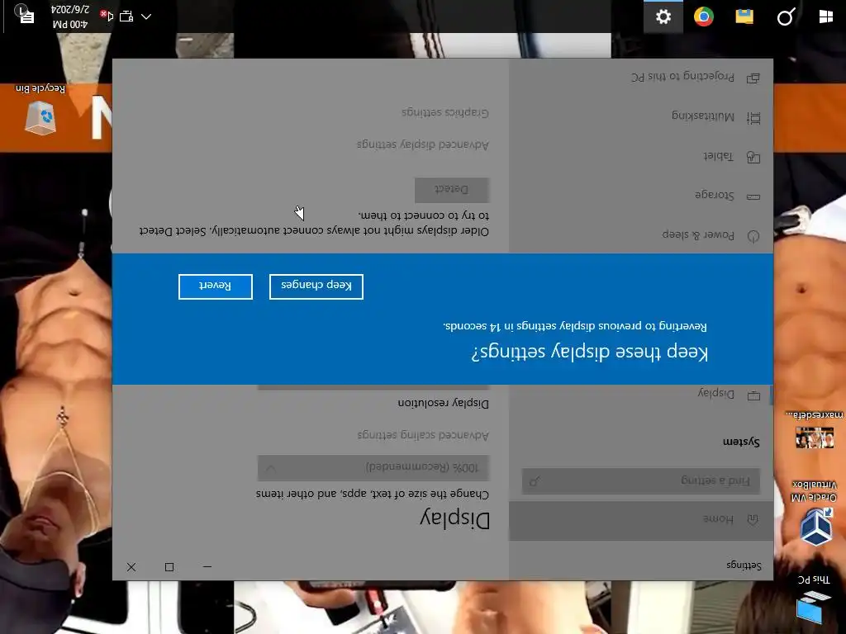This screenshot has height=634, width=846.
Task: Click the 'Older displays might not always' text
Action: [x=314, y=223]
